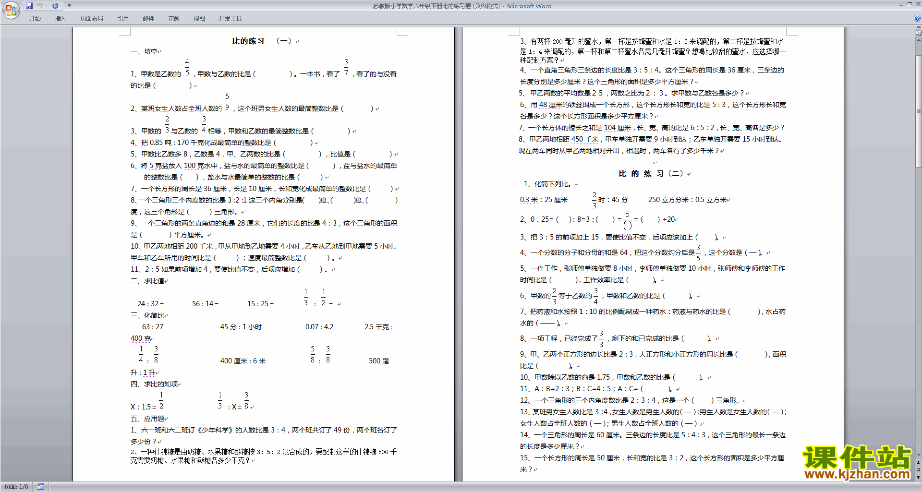
Task: Open the 开发工具 ribbon tab
Action: tap(230, 19)
